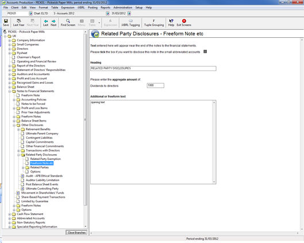The image size is (304, 243).
Task: Select Capital Commitments item
Action: (x=40, y=142)
